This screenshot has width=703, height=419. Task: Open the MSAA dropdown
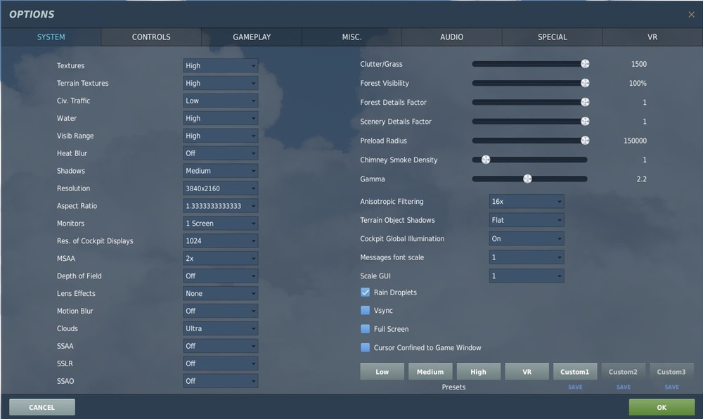point(220,258)
